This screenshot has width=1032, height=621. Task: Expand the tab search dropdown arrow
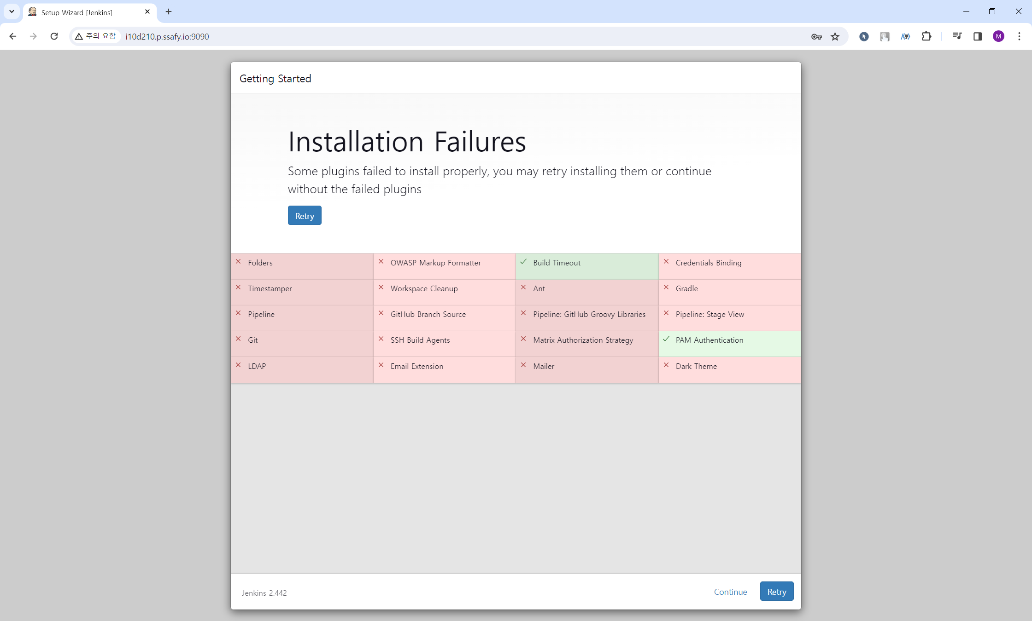(12, 11)
